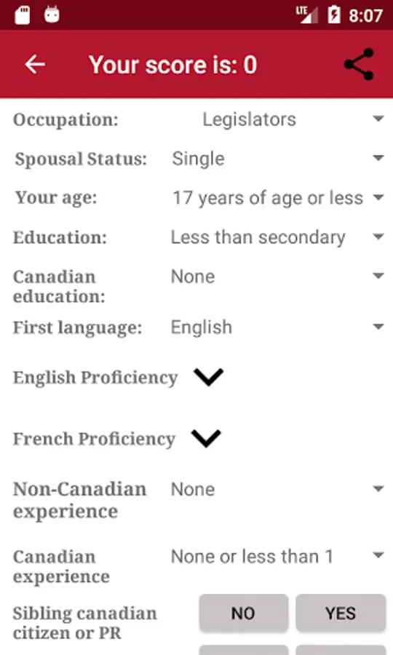Viewport: 393px width, 655px height.
Task: Expand English Proficiency chevron
Action: coord(208,377)
